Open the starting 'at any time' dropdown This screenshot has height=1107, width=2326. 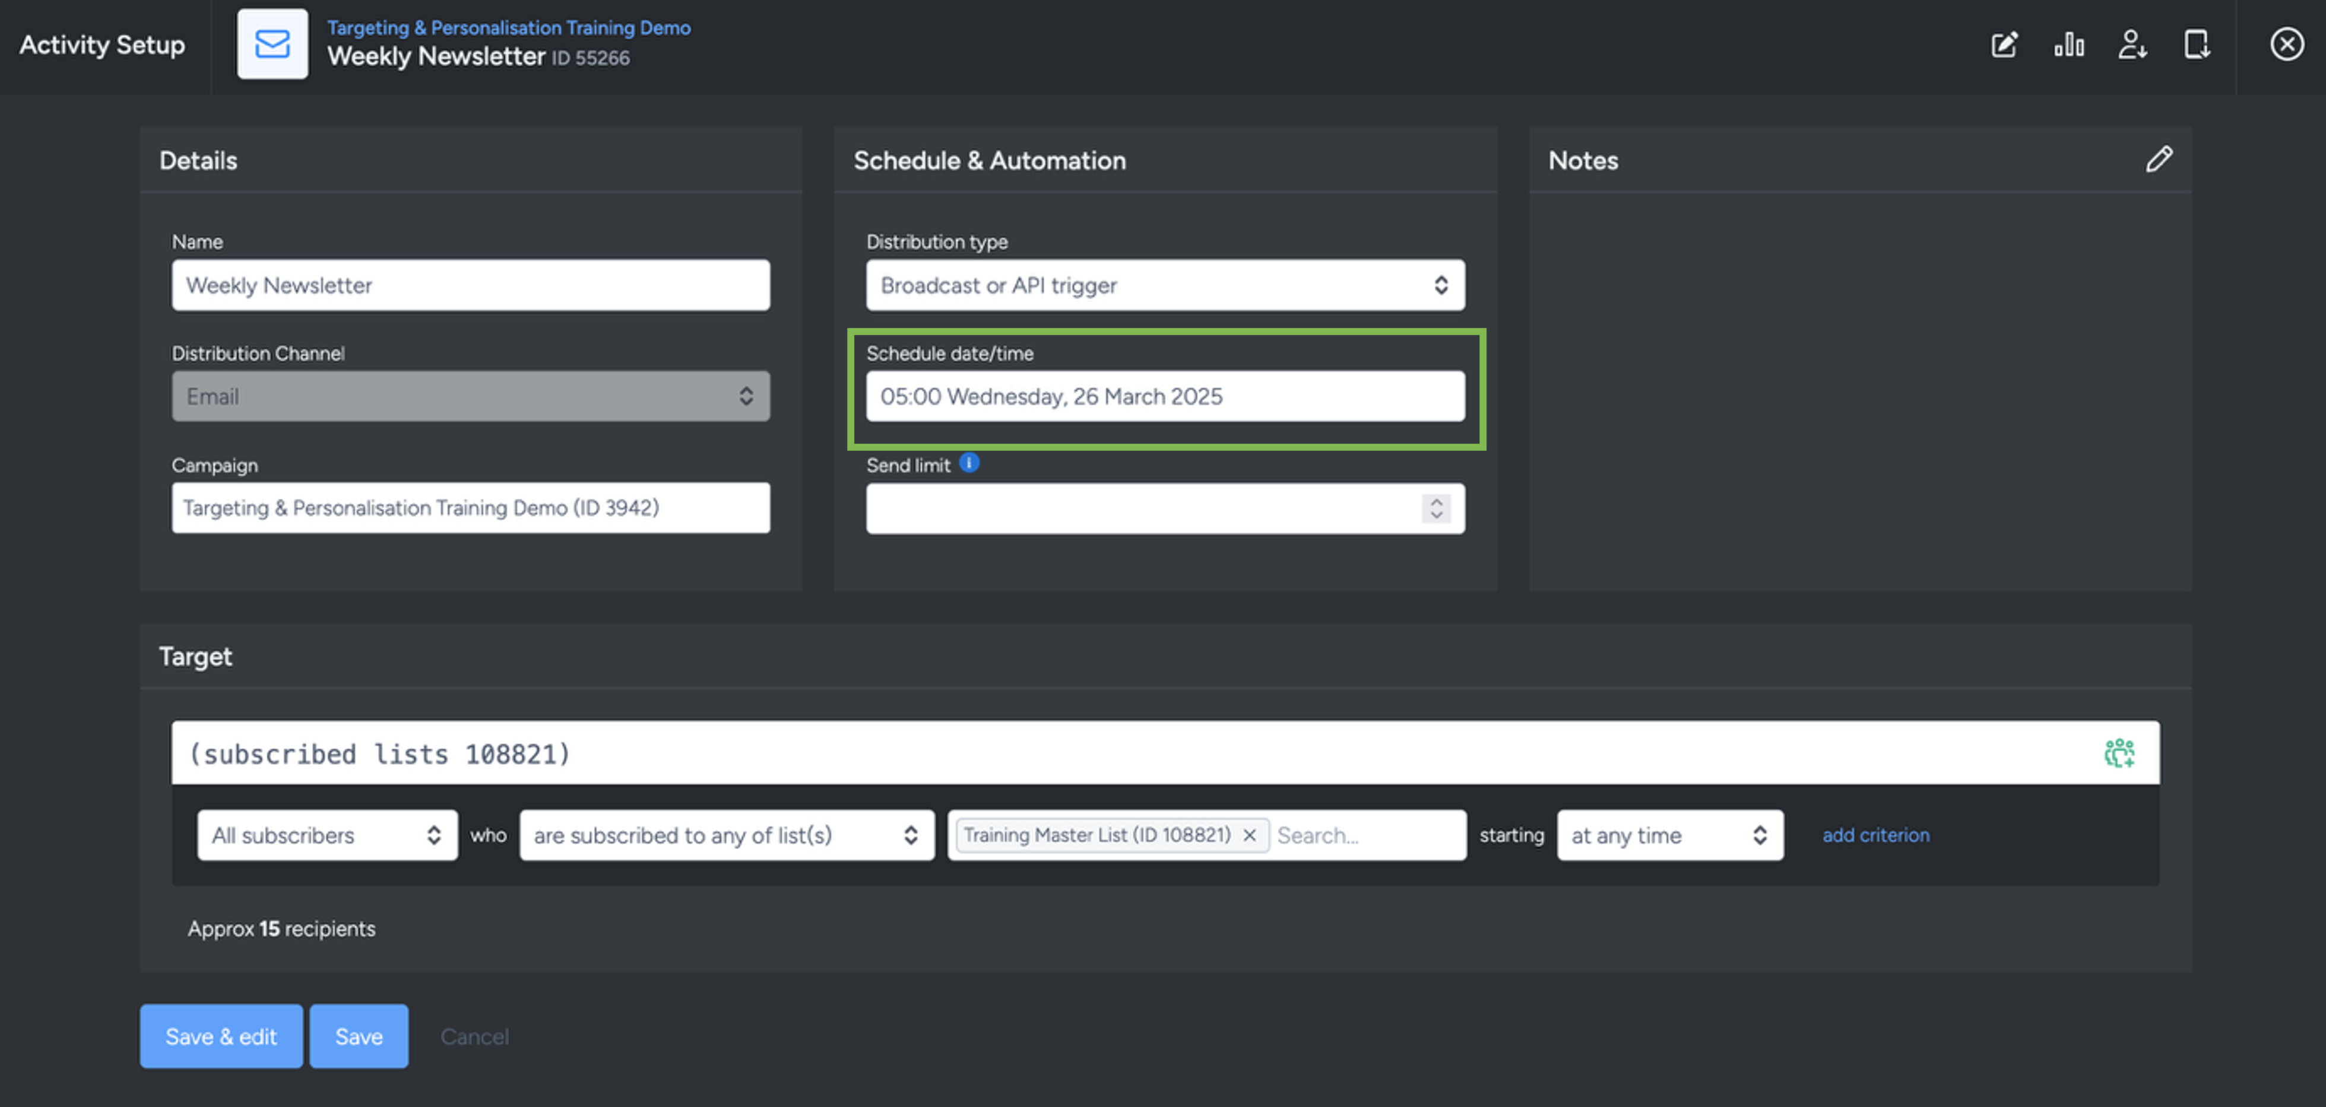1669,835
